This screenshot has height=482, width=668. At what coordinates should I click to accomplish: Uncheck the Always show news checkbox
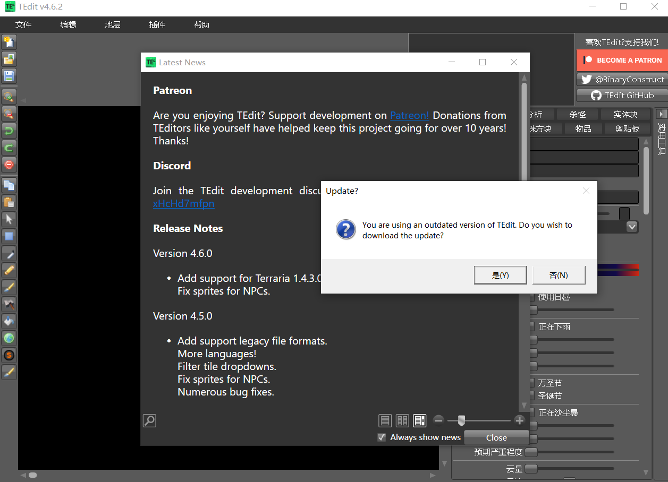pos(382,437)
